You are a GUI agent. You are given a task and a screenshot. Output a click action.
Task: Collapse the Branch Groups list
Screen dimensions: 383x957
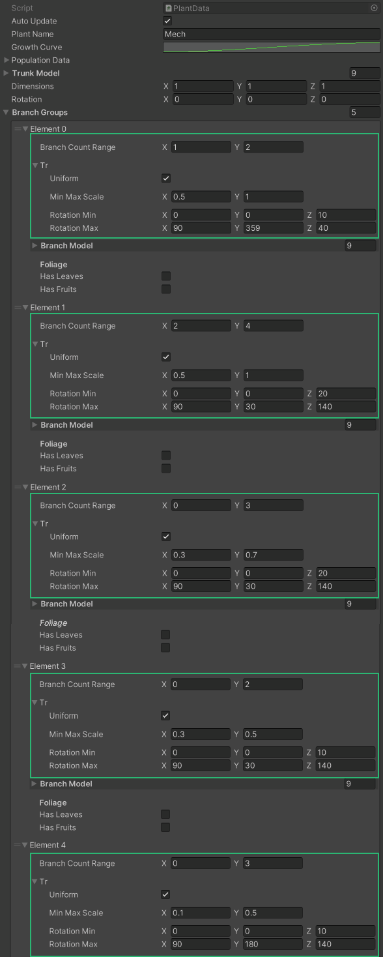[7, 112]
